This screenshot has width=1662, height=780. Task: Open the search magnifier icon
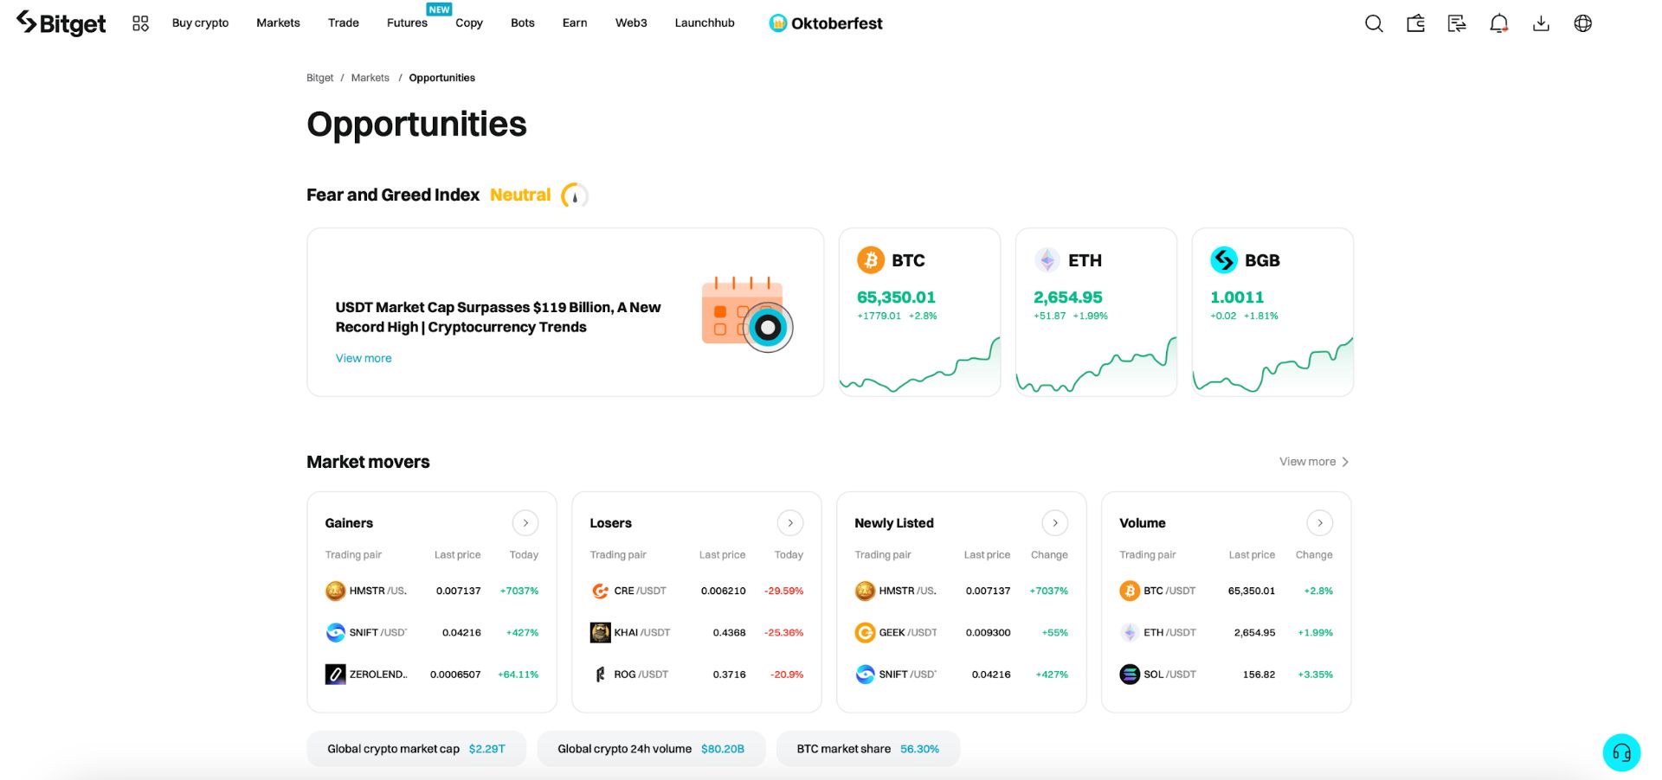[x=1374, y=23]
